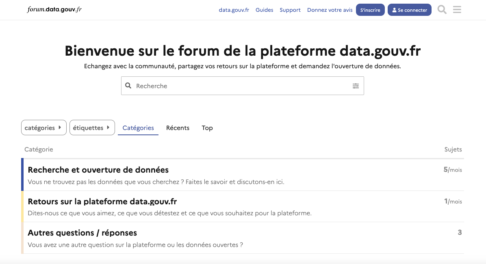Open the Support link
This screenshot has height=264, width=486.
(x=290, y=10)
